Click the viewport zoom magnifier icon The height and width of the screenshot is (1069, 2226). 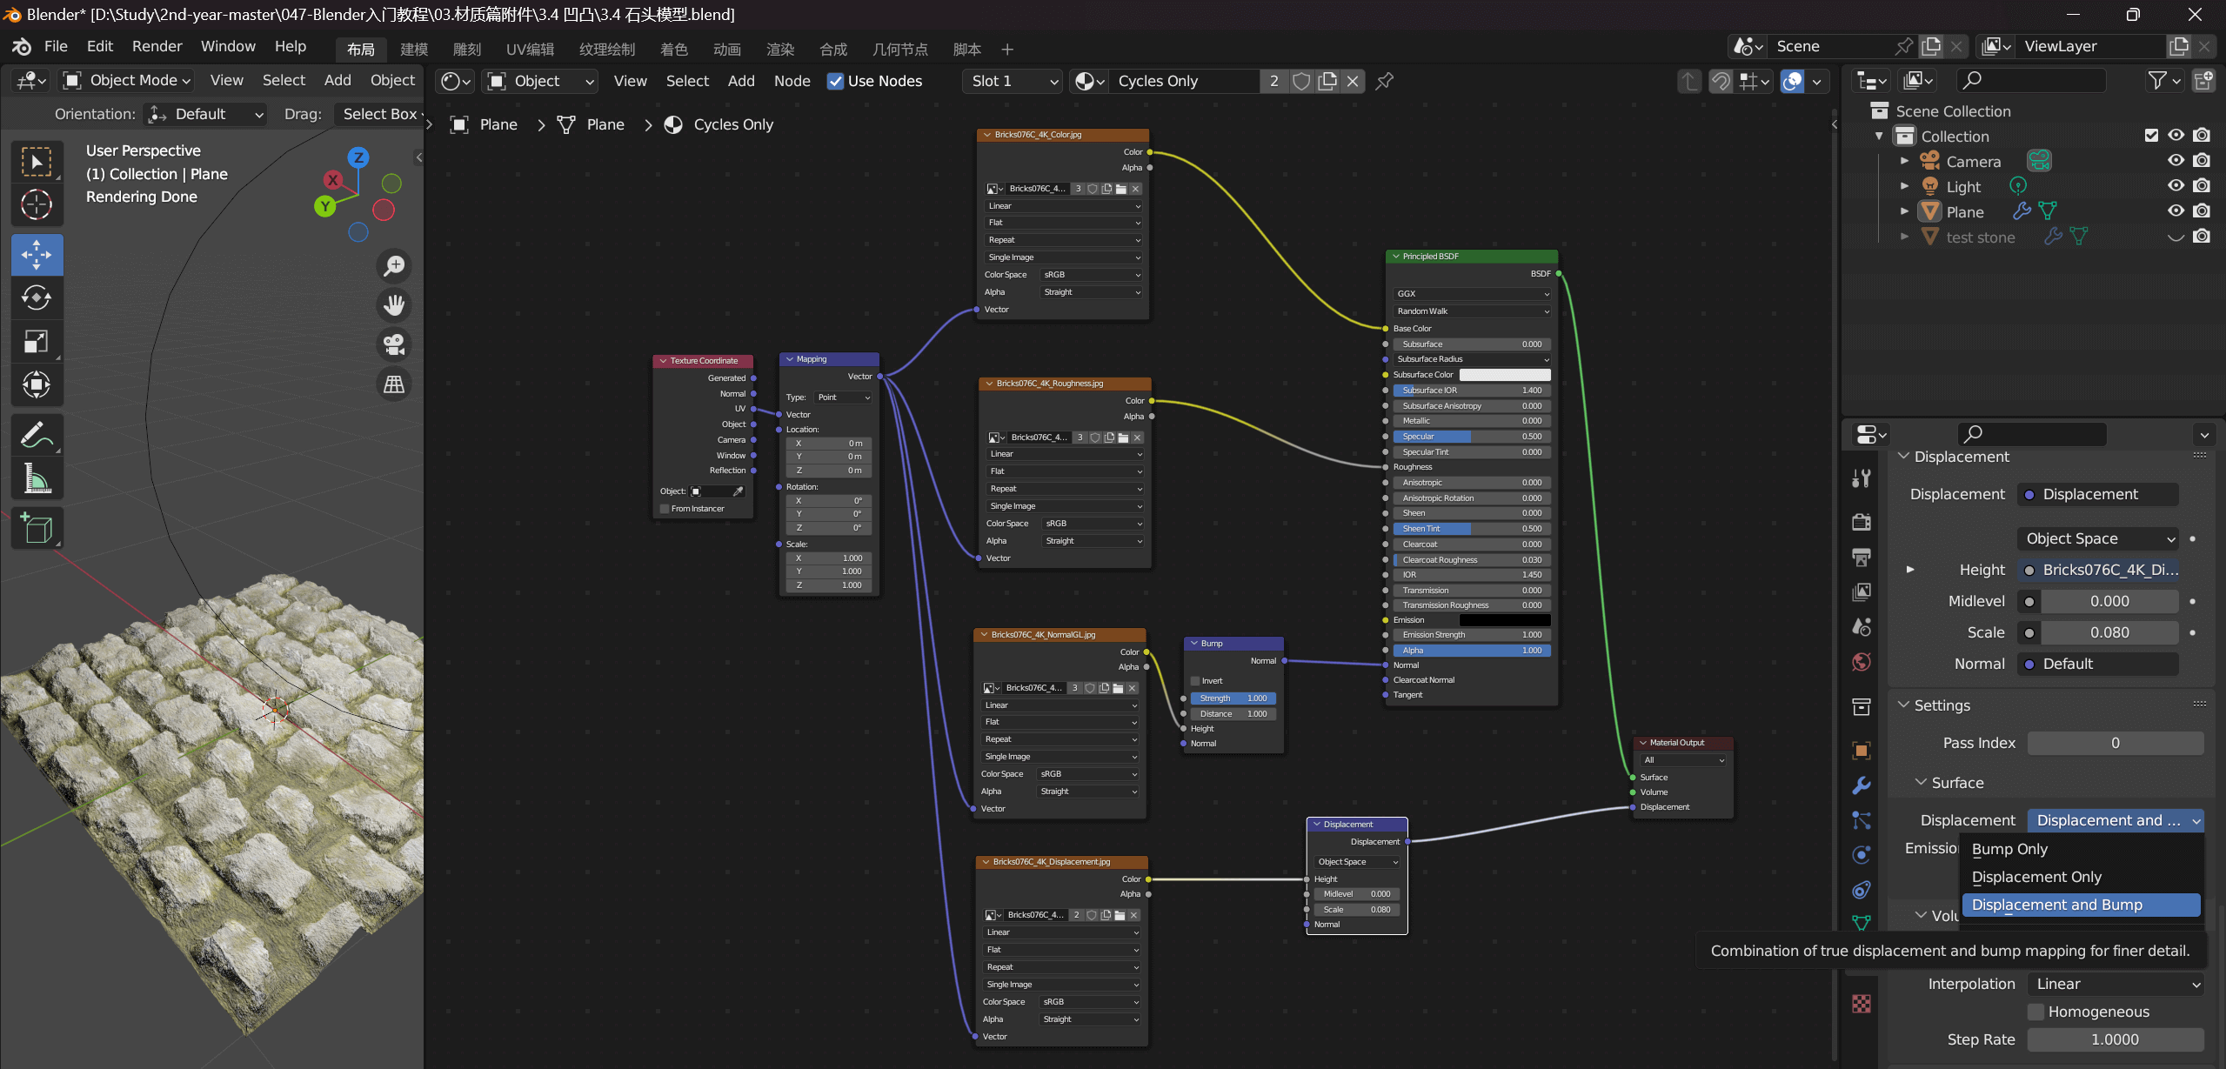click(394, 266)
